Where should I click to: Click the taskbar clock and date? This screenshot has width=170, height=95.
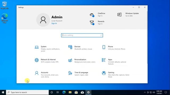pyautogui.click(x=159, y=92)
